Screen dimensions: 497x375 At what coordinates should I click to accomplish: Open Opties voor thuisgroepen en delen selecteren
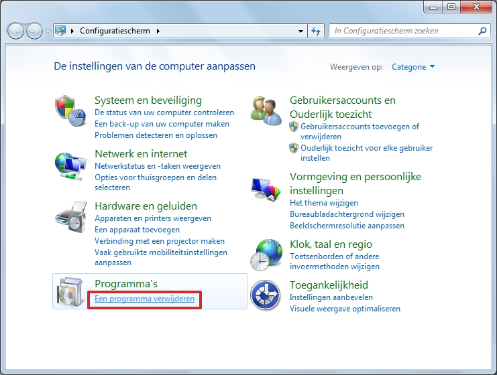point(156,182)
